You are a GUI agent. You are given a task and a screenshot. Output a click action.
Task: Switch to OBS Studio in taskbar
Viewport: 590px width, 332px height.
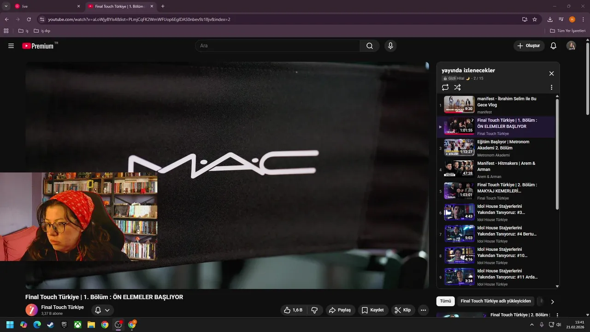click(x=118, y=325)
